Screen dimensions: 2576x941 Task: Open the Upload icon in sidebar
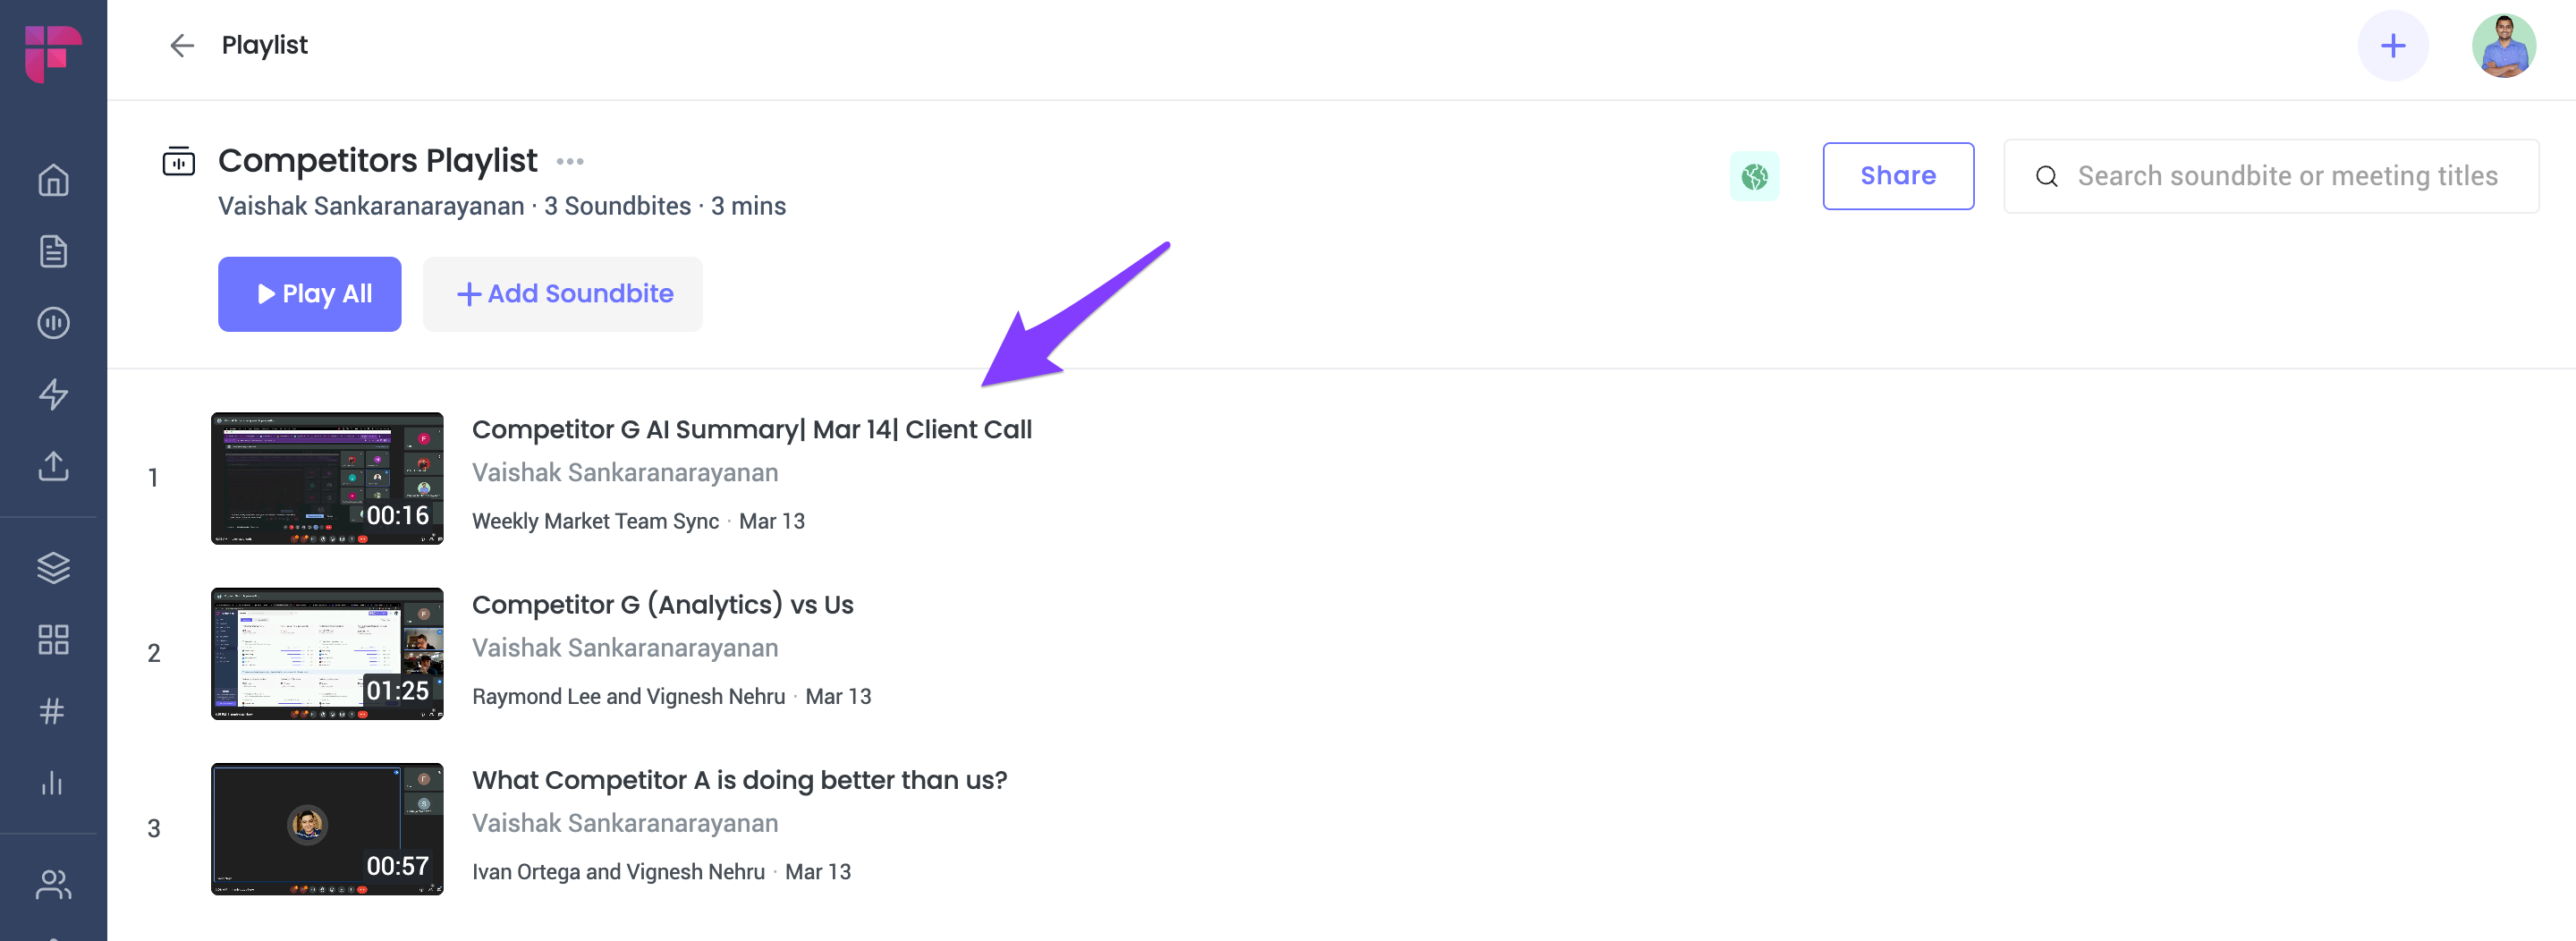click(x=53, y=466)
